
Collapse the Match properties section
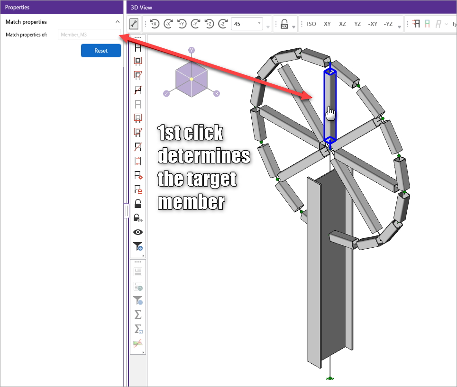(118, 22)
